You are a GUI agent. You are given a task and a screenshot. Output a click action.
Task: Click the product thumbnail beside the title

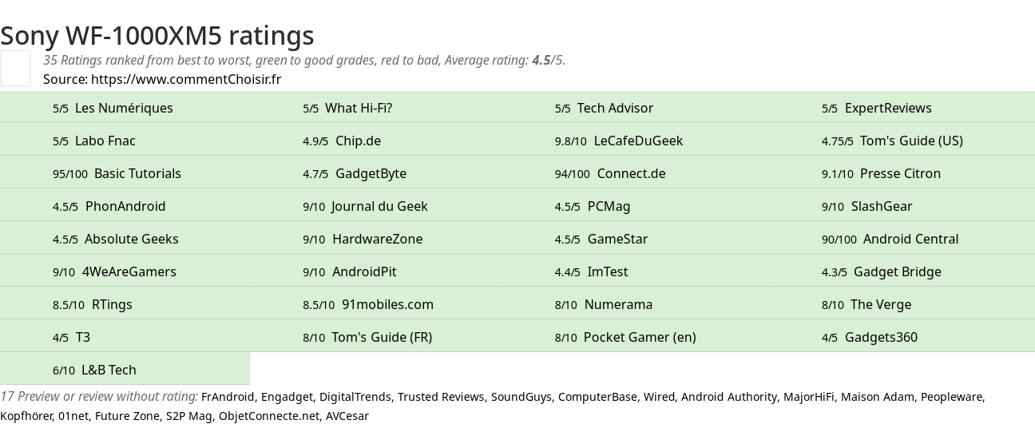15,68
